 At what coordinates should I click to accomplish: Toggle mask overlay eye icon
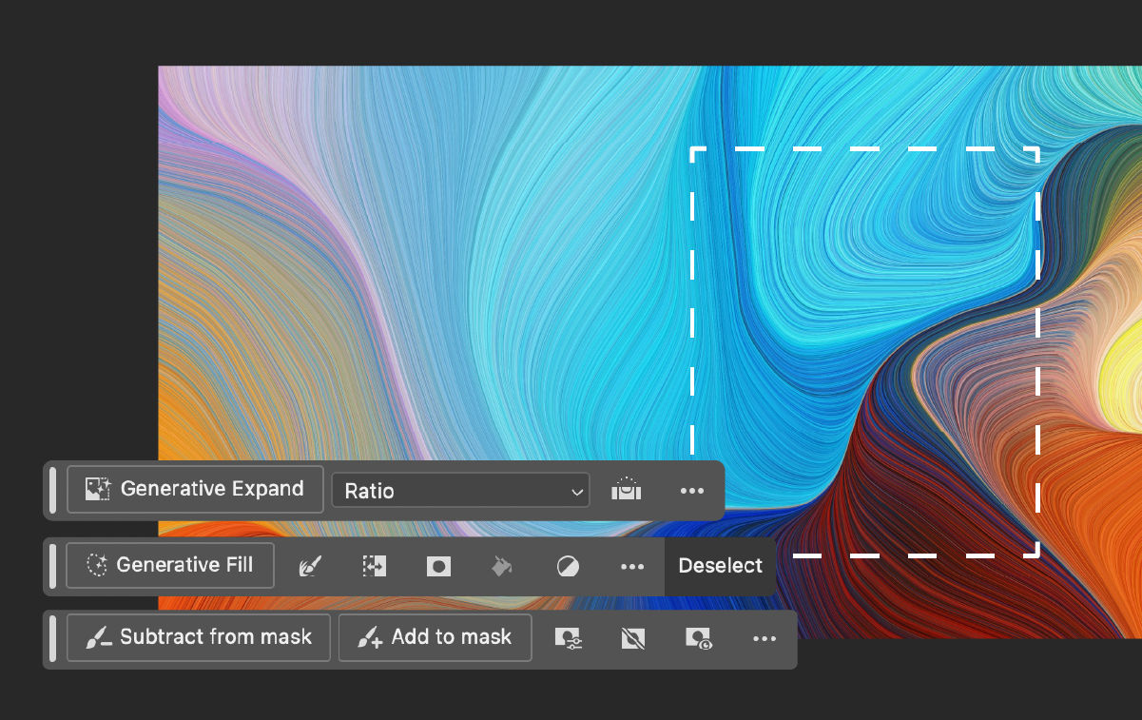tap(698, 638)
